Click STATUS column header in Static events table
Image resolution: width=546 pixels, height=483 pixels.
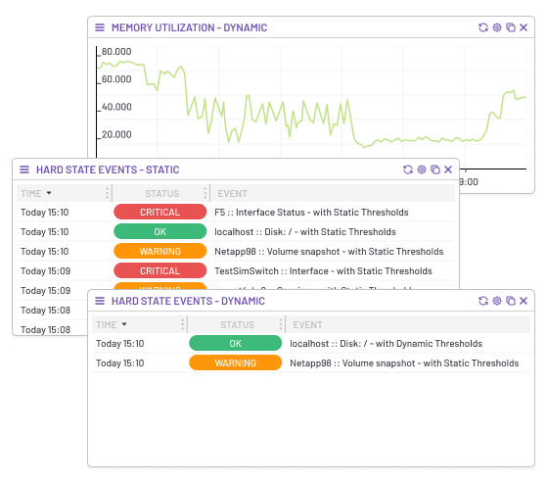161,194
